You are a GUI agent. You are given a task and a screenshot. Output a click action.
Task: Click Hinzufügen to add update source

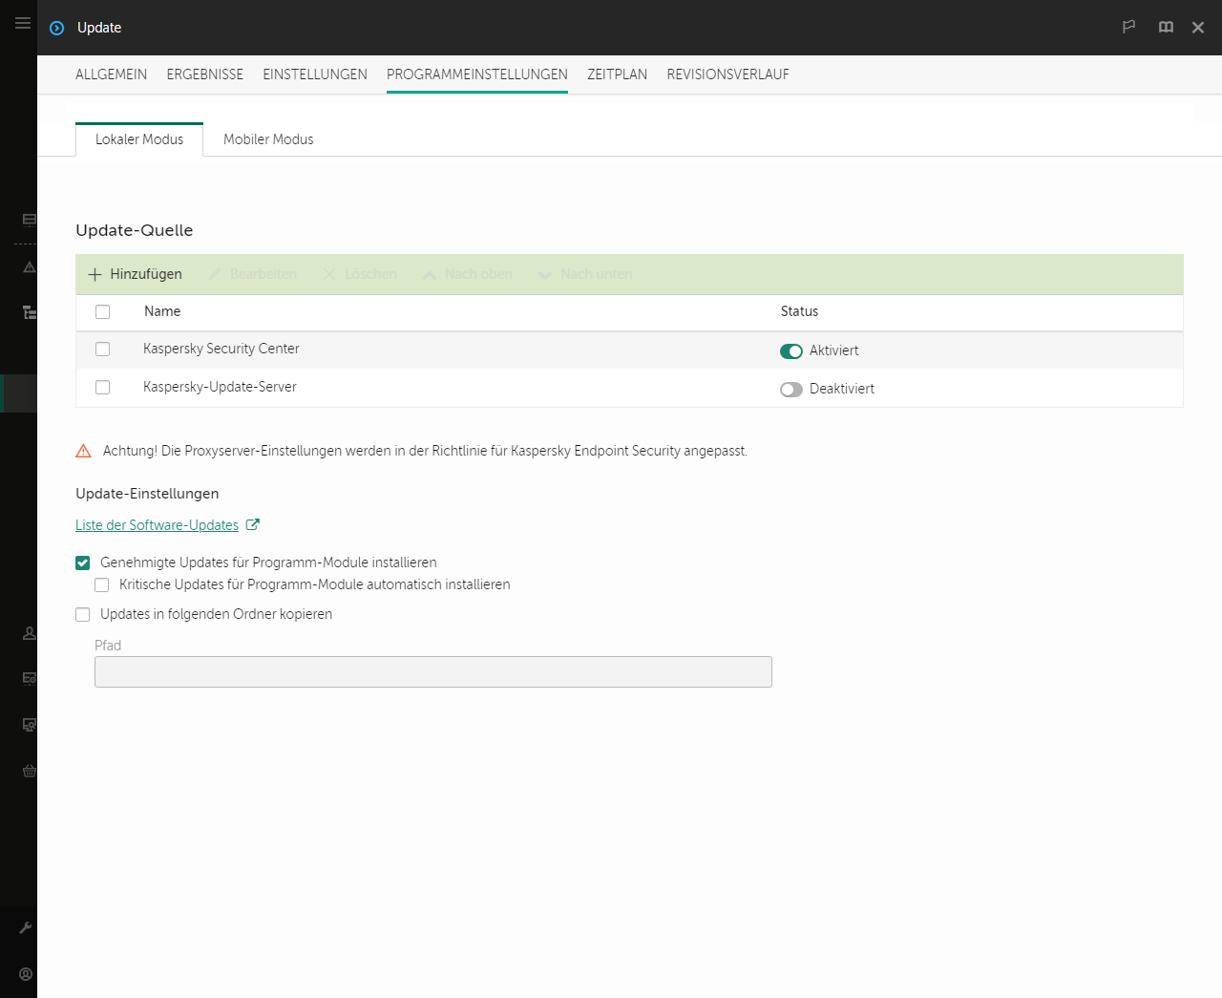135,274
